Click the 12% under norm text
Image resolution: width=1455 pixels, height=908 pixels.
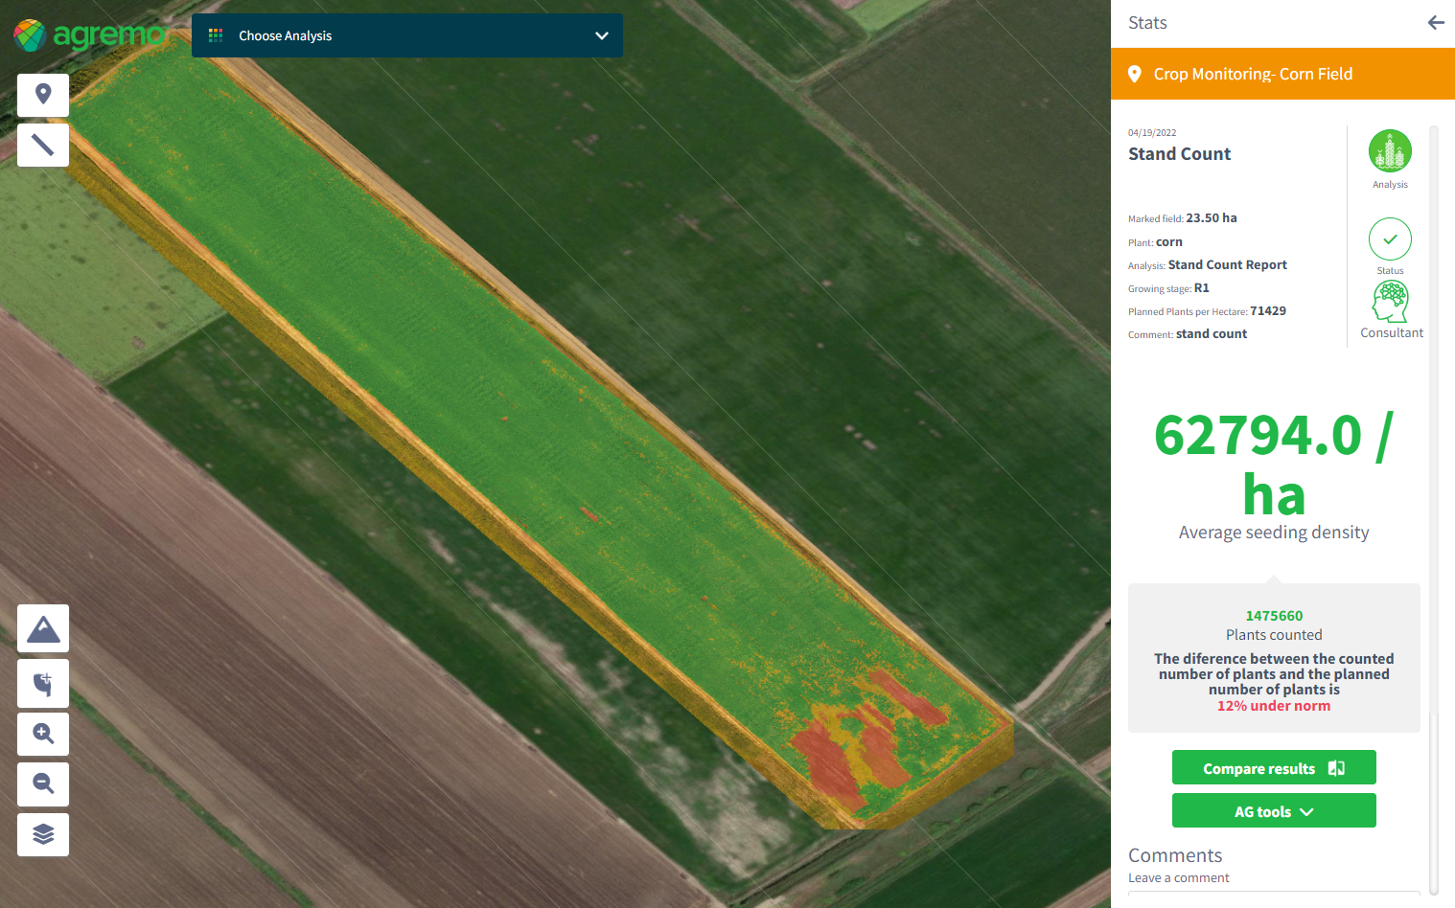1274,706
